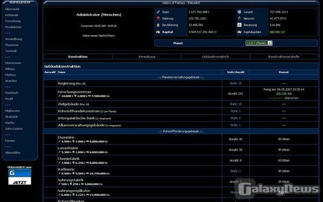Screen dimensions: 323x202
Task: Open Gebäude in the navigation sidebar
Action: [x=12, y=15]
